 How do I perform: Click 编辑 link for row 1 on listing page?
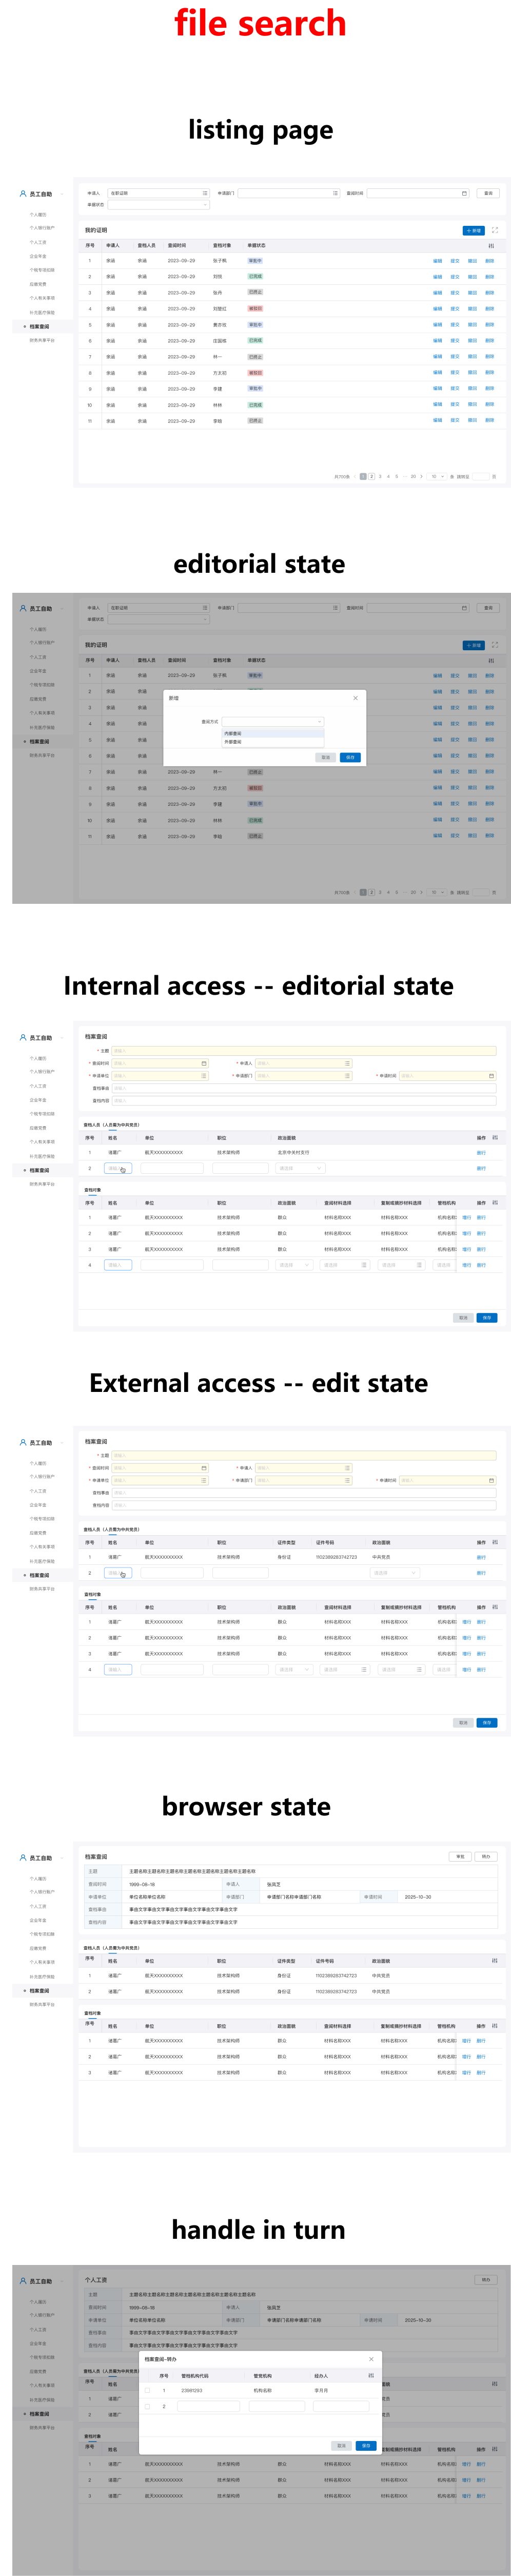[x=437, y=261]
